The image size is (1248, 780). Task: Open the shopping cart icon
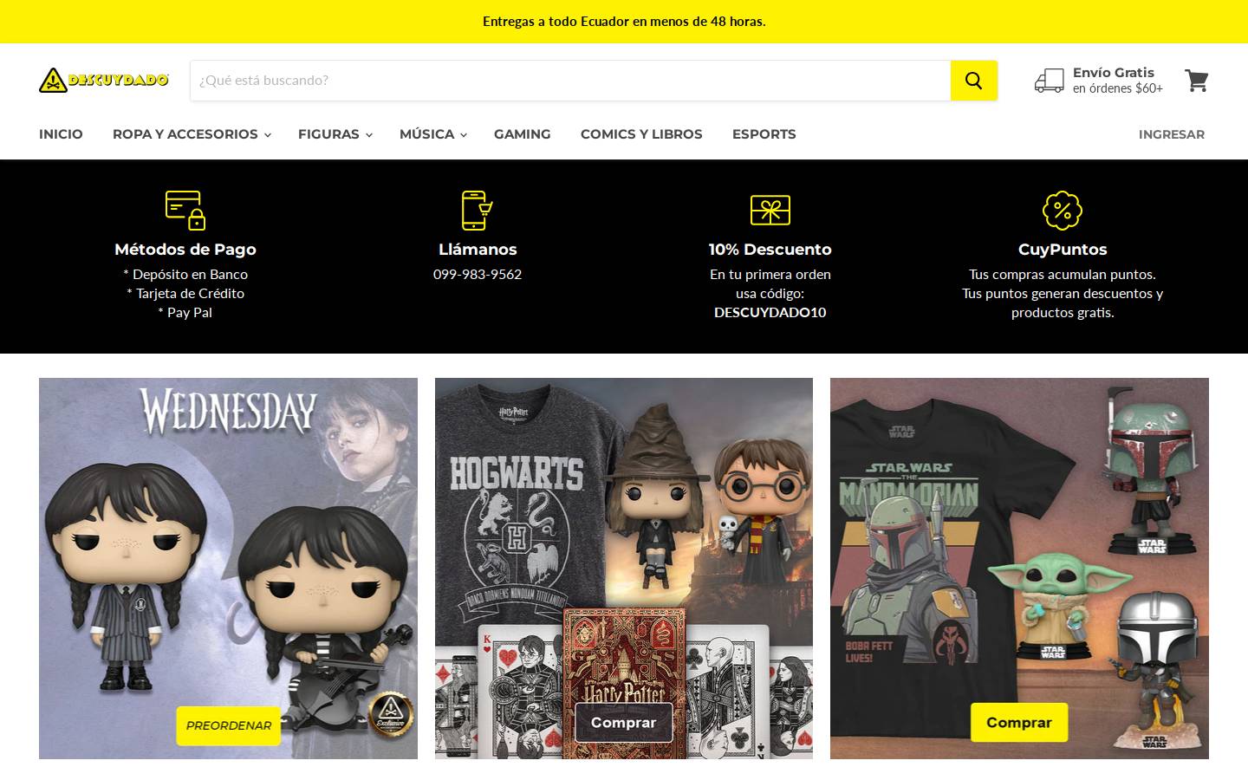(1197, 81)
